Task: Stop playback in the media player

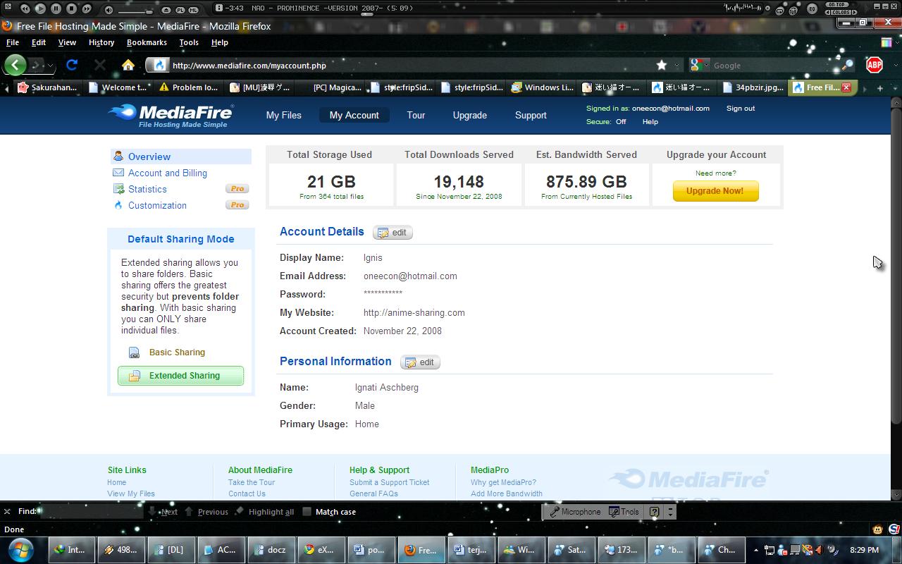Action: (x=71, y=8)
